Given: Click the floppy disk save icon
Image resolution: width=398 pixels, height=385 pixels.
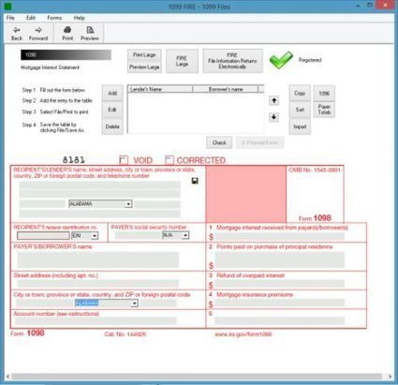Looking at the screenshot, I should click(x=195, y=181).
